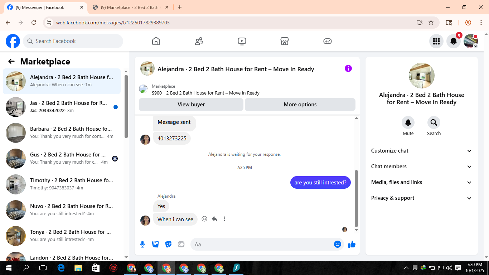The width and height of the screenshot is (489, 275).
Task: Open the $900 listing link in chat header
Action: tap(205, 93)
